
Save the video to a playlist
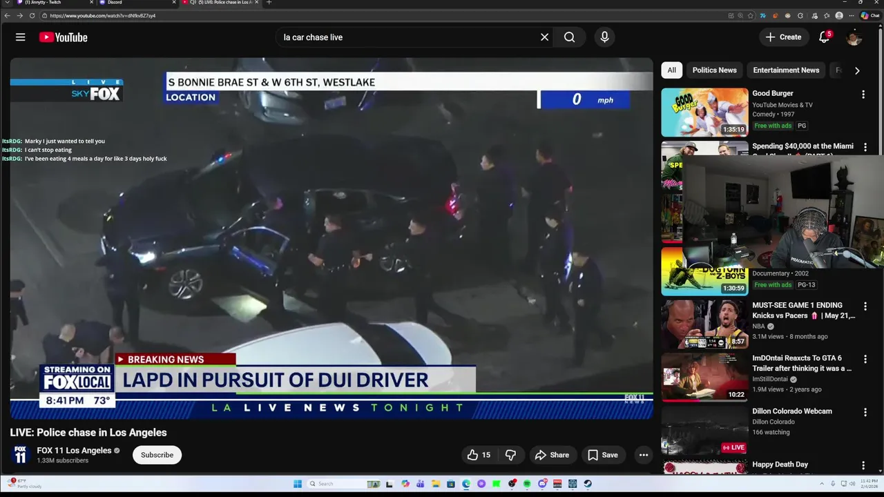pos(602,455)
